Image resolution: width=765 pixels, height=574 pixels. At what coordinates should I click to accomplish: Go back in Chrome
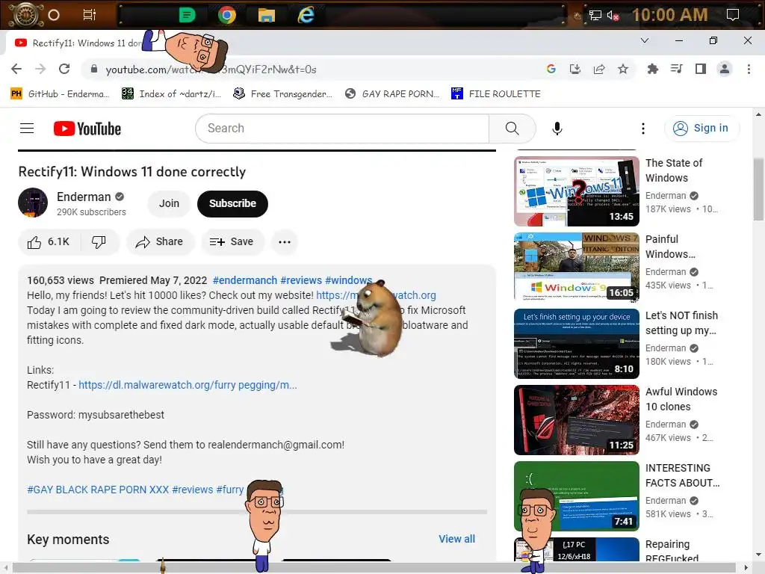click(16, 70)
